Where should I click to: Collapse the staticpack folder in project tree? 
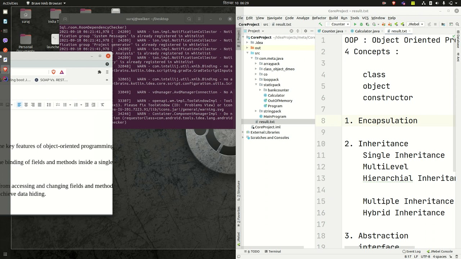[x=256, y=85]
